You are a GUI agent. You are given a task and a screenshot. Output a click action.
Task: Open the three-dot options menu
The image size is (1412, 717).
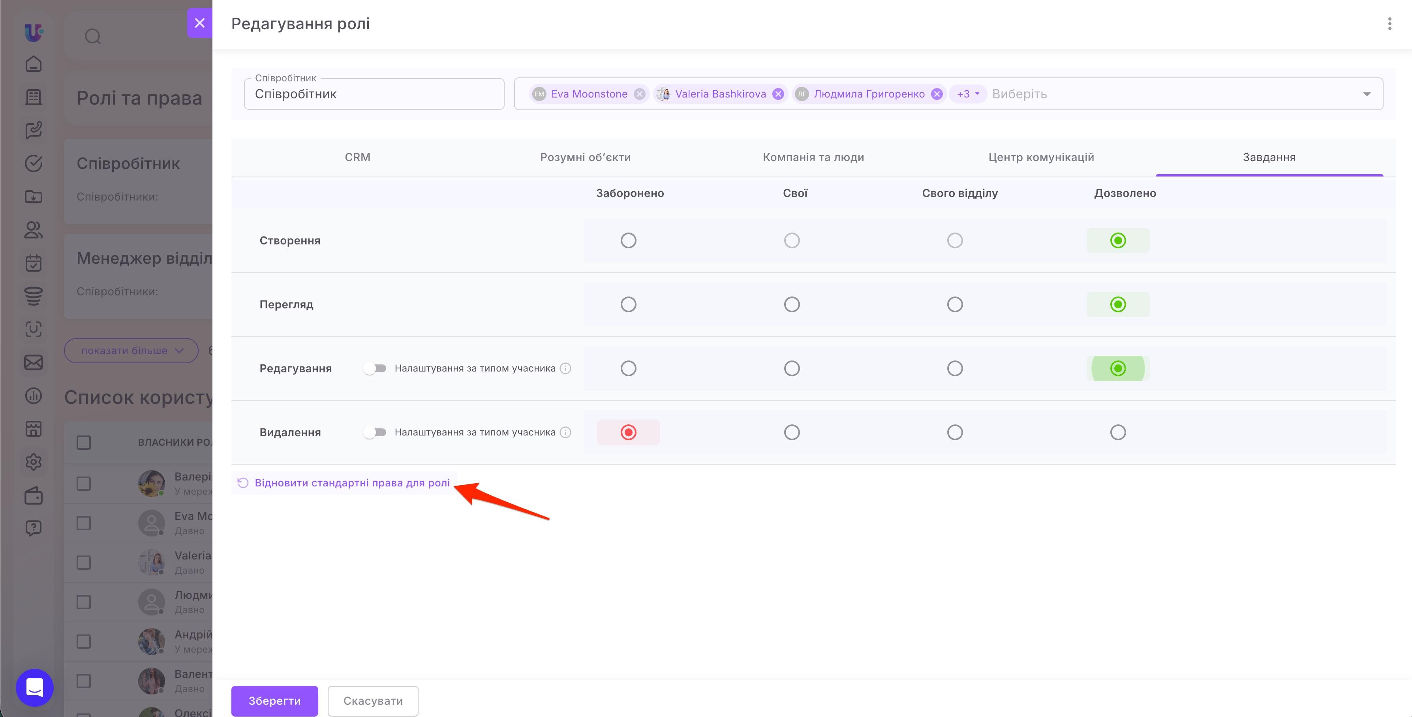(x=1389, y=24)
